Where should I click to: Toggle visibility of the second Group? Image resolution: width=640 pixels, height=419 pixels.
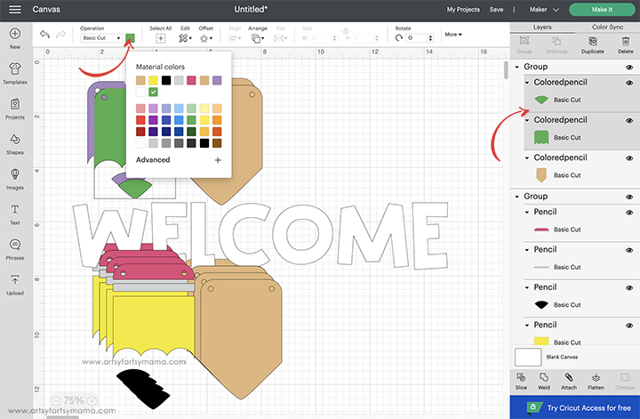629,197
